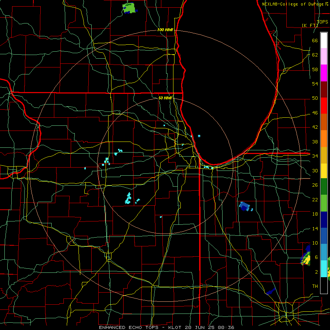Click the navy blue legend swatch
Screen dimensions: 330x330
(x=324, y=220)
